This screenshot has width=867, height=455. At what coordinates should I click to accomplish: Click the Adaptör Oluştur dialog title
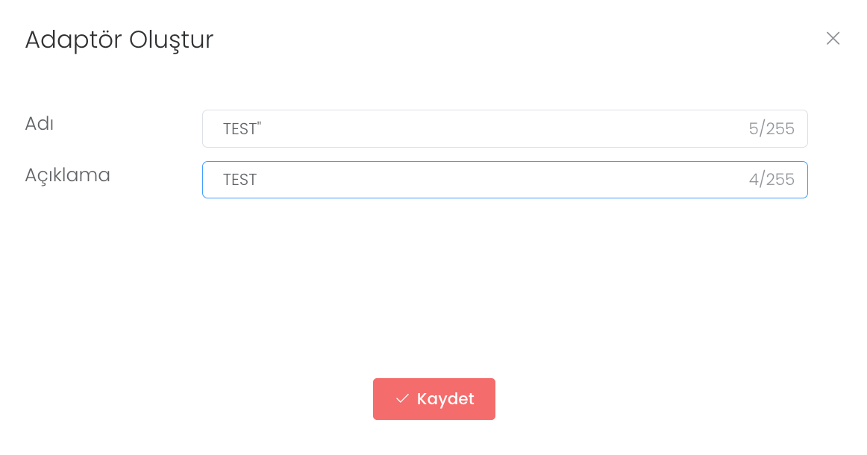click(119, 40)
